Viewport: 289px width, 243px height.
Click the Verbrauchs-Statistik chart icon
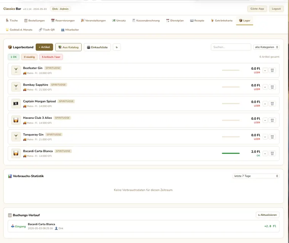pyautogui.click(x=10, y=176)
